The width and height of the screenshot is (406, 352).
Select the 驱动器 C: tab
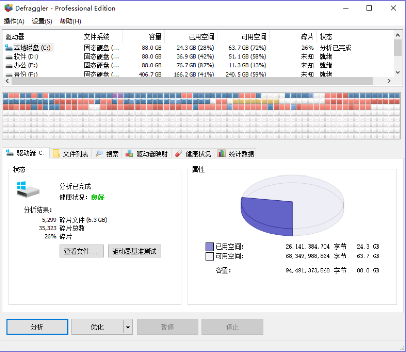point(25,153)
